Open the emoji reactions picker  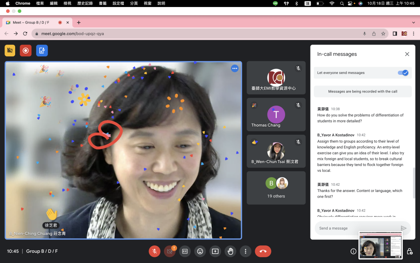[x=200, y=251]
